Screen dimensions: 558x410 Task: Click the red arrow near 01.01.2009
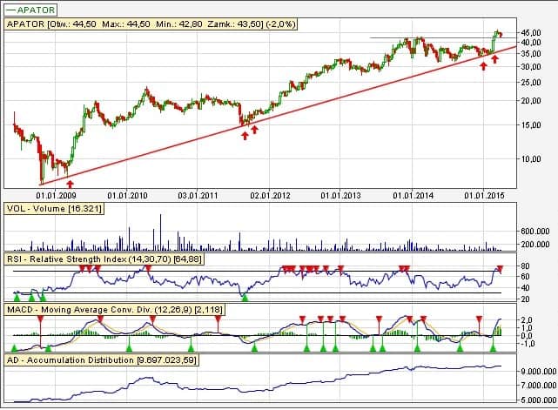tap(70, 183)
